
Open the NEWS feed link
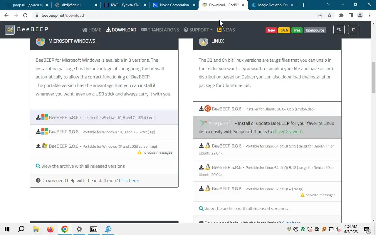226,30
